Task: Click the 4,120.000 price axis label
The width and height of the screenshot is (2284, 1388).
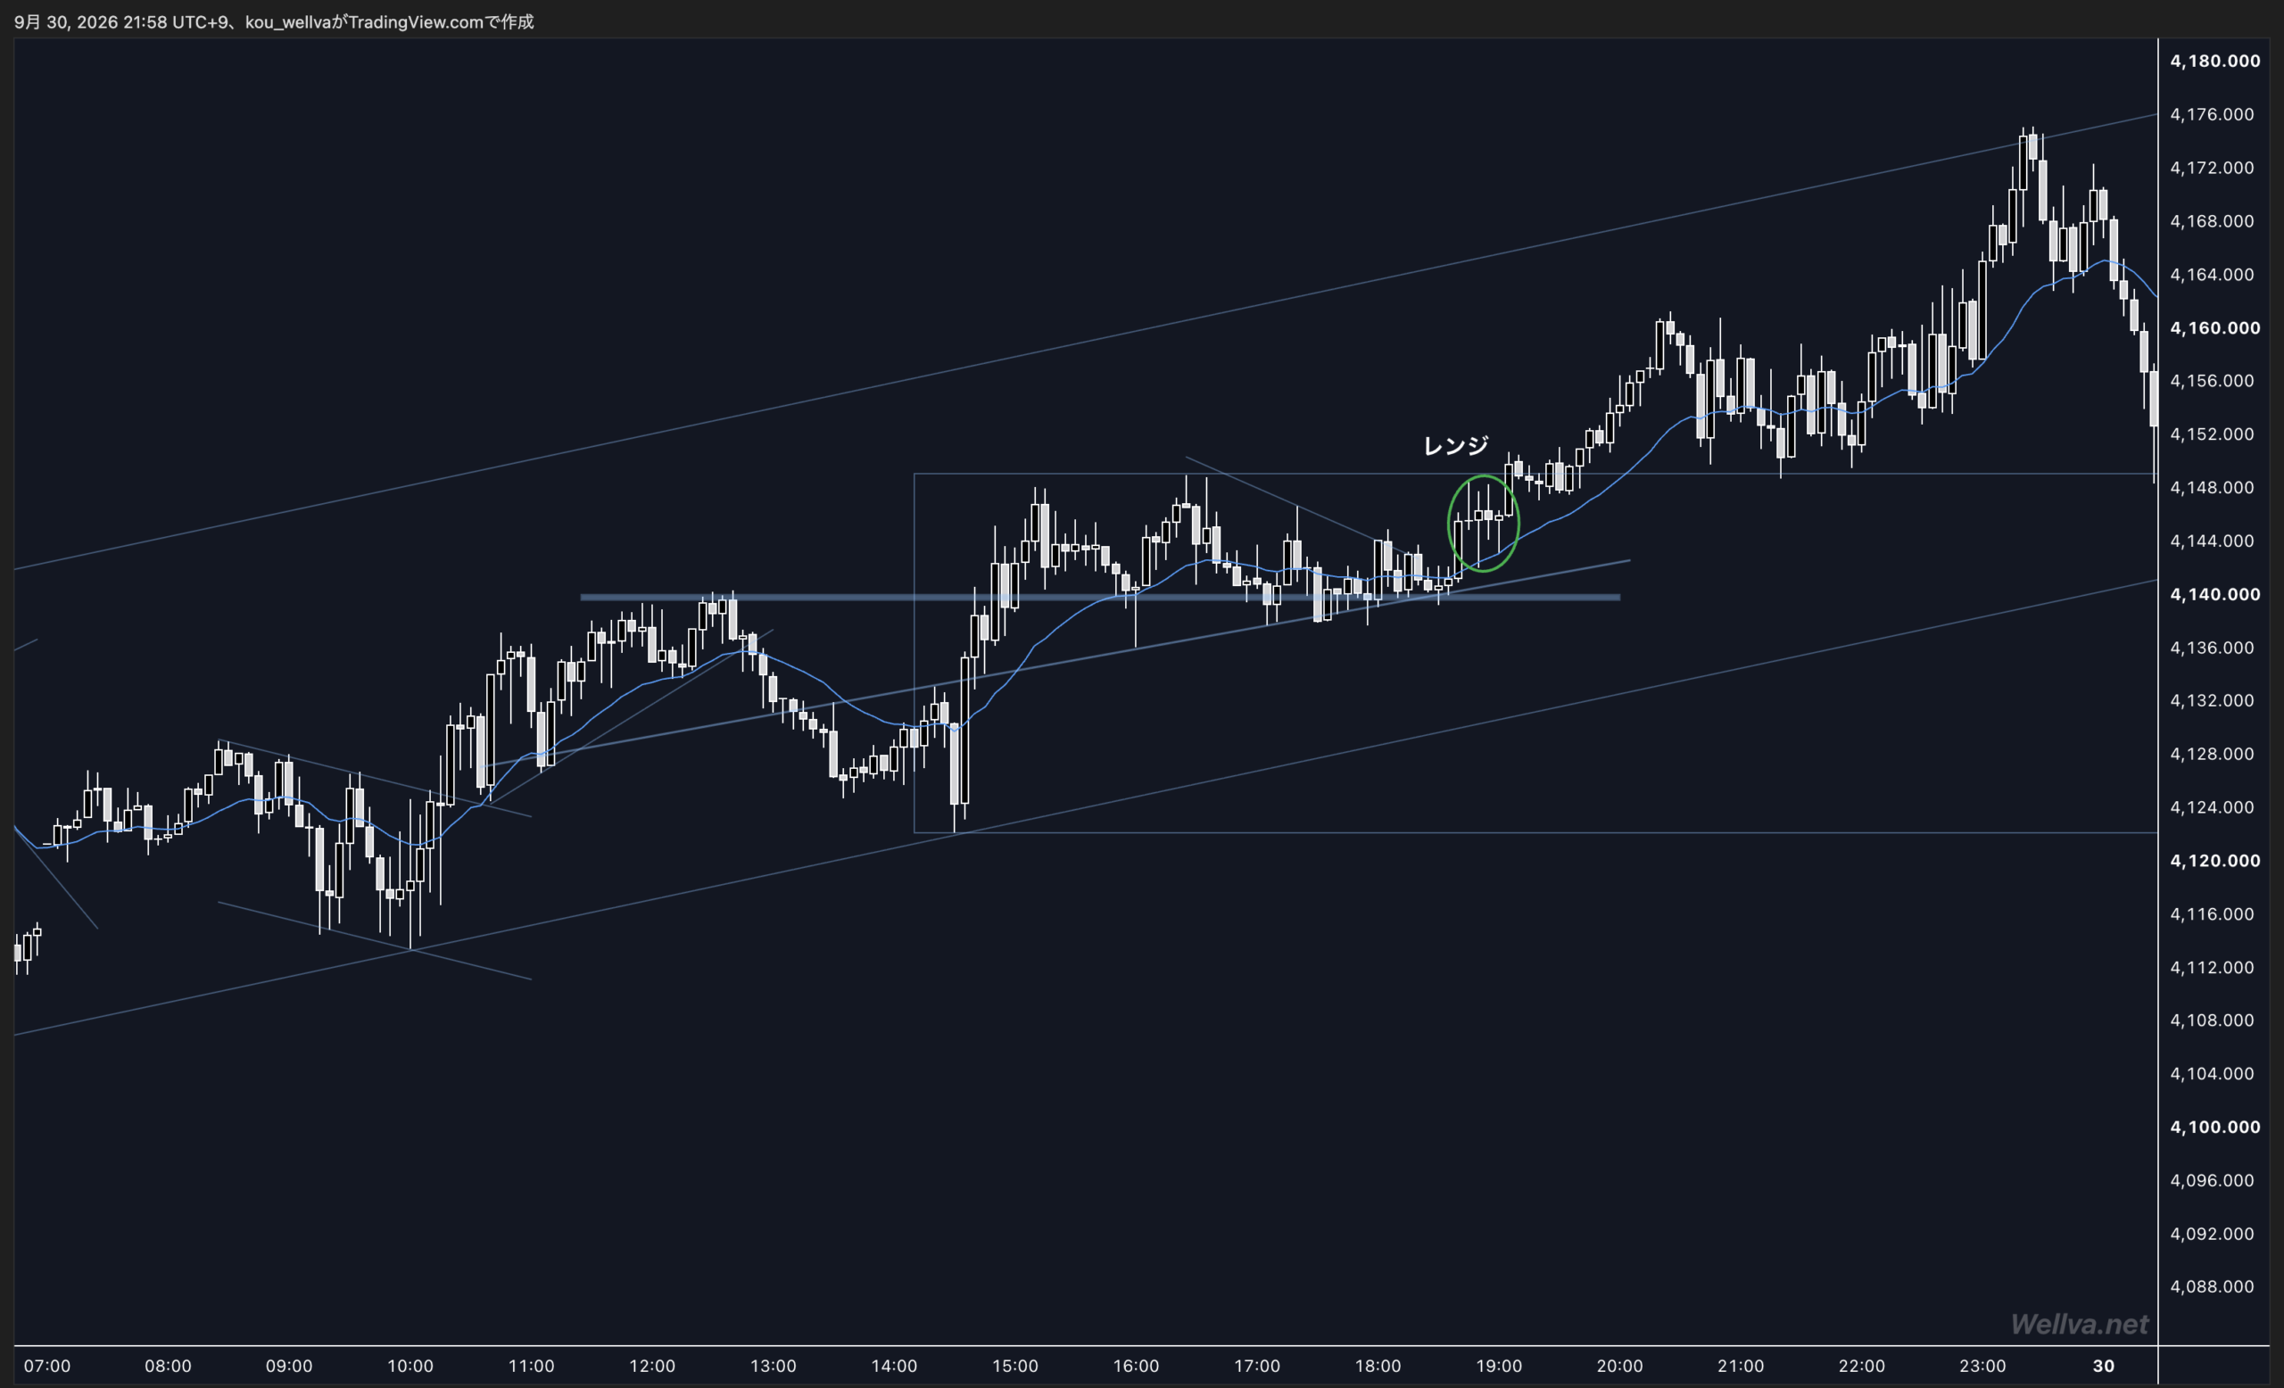Action: 2214,861
